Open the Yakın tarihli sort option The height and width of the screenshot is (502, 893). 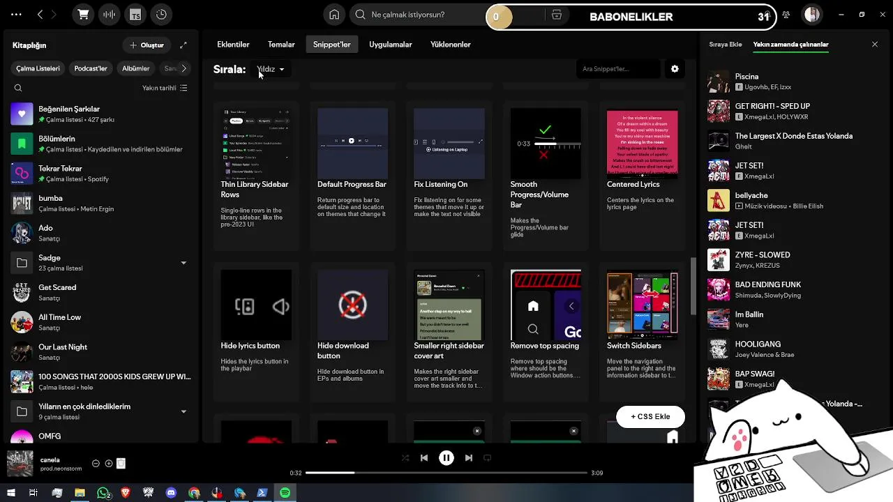pyautogui.click(x=165, y=88)
